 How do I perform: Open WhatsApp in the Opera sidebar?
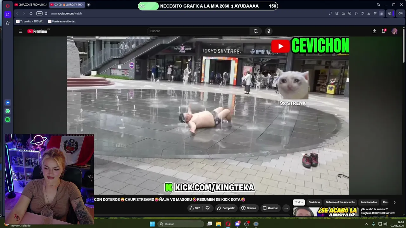click(x=8, y=111)
